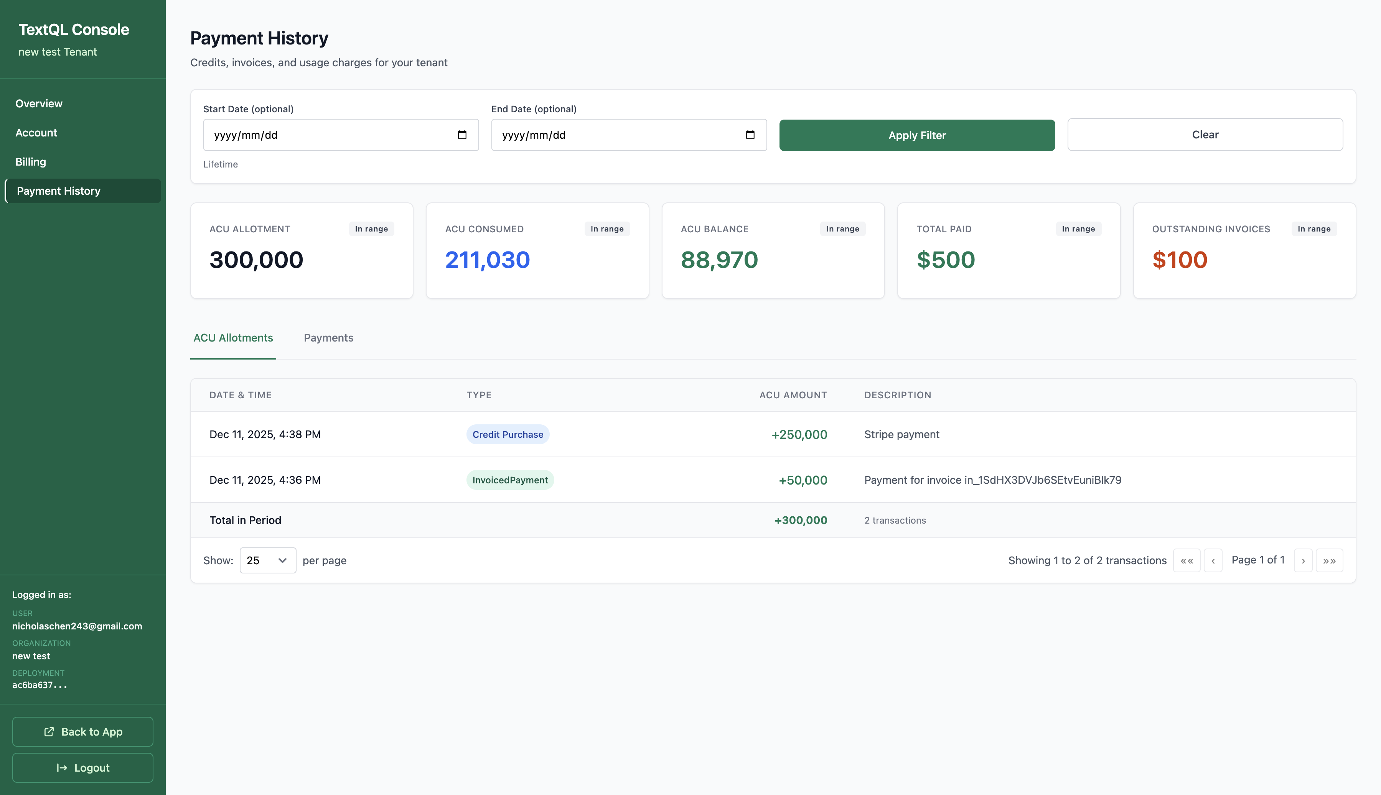Open the Account section from the sidebar

[36, 132]
